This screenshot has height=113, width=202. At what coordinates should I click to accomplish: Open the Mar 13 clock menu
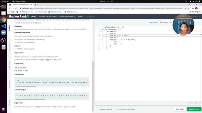[x=104, y=1]
